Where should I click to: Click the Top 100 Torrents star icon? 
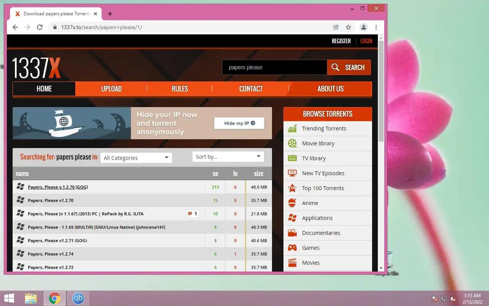point(292,188)
